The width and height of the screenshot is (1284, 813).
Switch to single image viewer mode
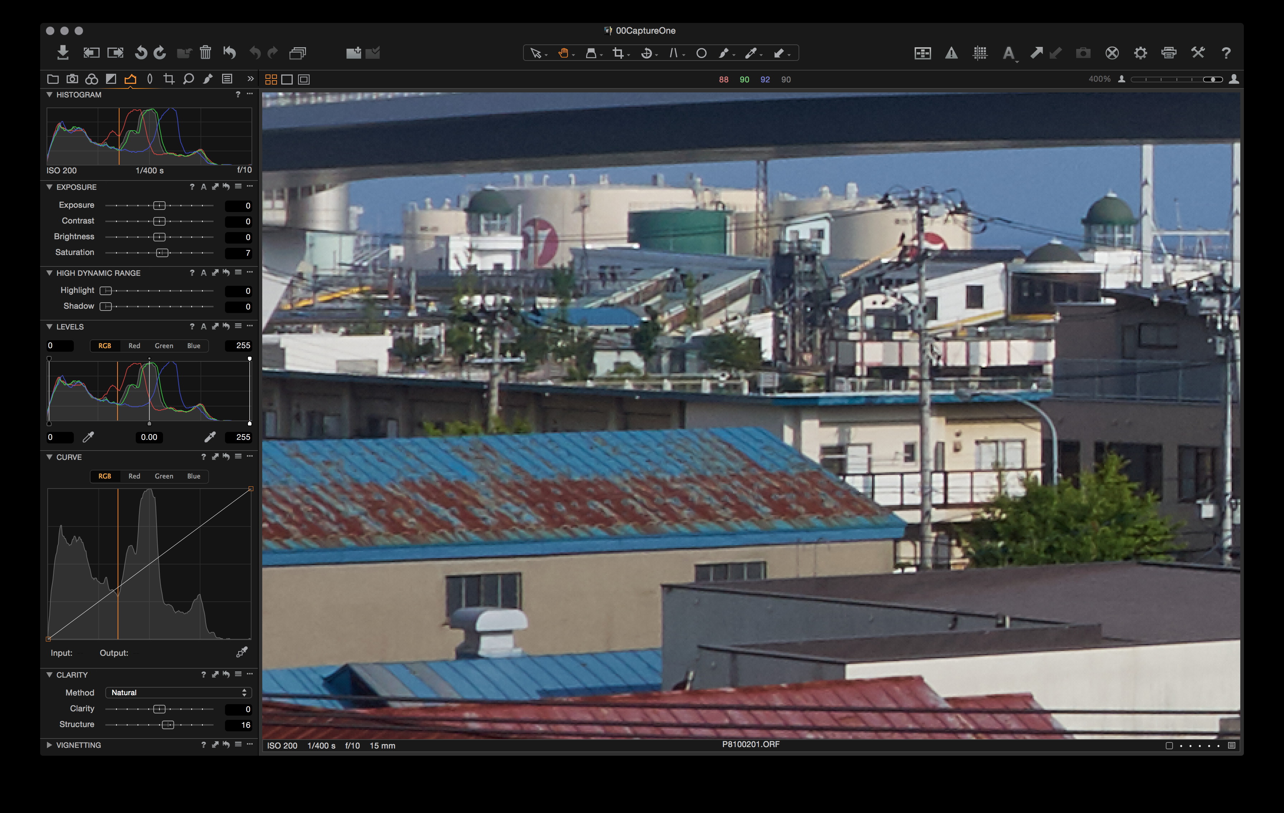tap(287, 80)
